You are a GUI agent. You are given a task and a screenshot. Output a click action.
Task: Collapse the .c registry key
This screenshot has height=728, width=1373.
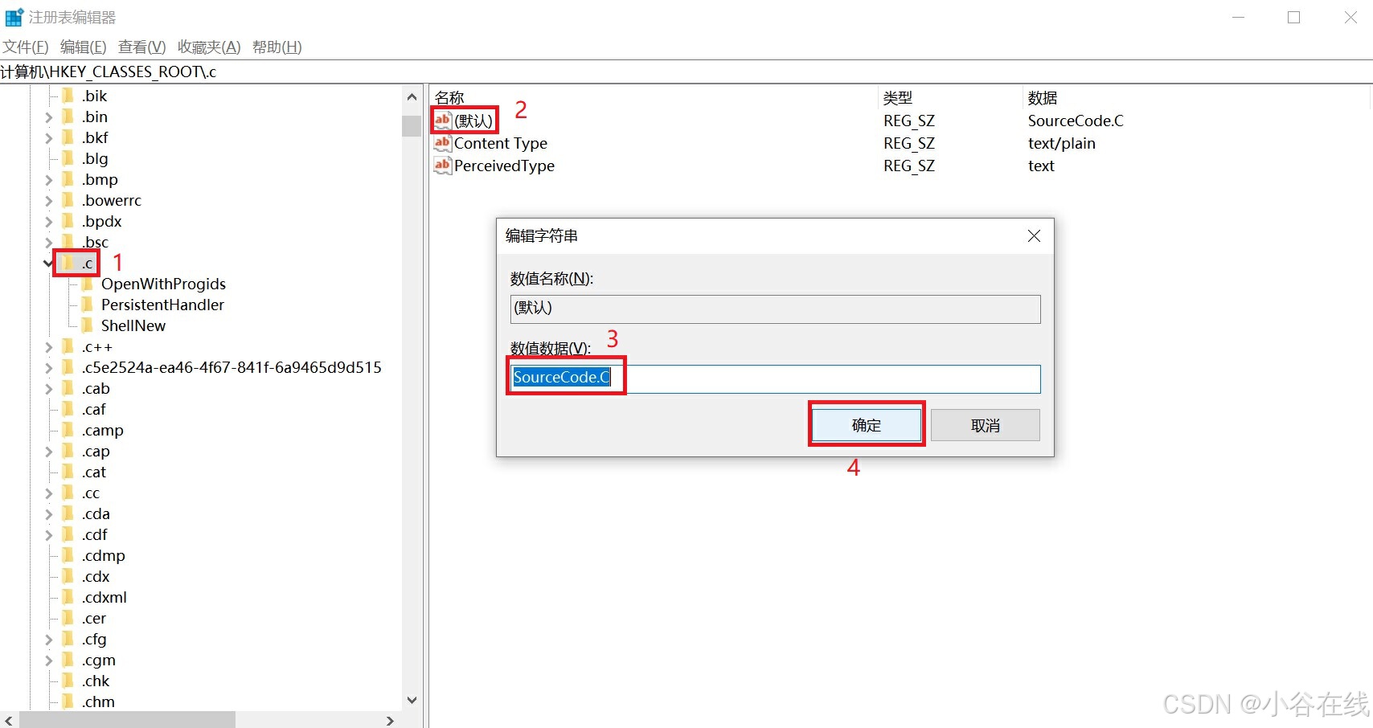(x=48, y=263)
